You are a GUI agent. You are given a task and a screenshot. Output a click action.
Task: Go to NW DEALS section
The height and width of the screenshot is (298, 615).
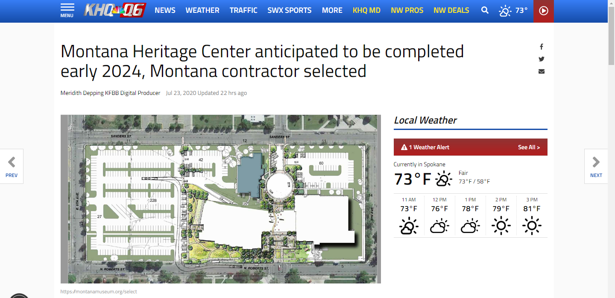451,10
